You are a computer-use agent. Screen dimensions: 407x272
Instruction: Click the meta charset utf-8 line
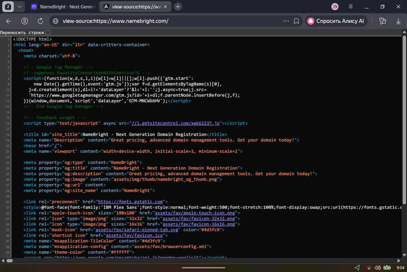(x=52, y=56)
